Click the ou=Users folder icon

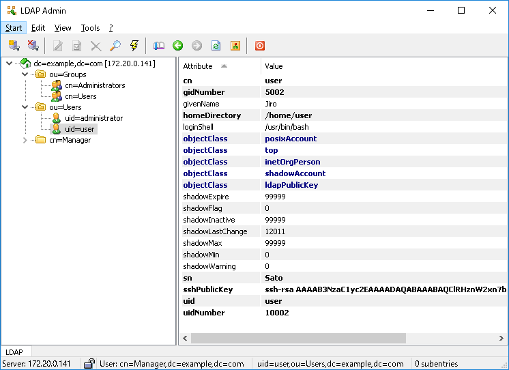[x=40, y=107]
